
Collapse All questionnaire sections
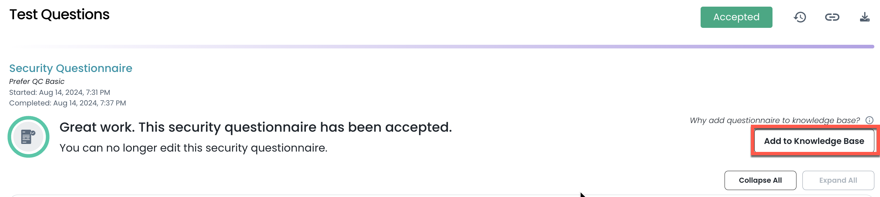[x=760, y=180]
